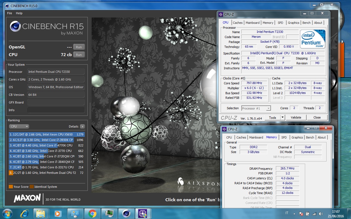Run the CPU benchmark

coord(79,54)
